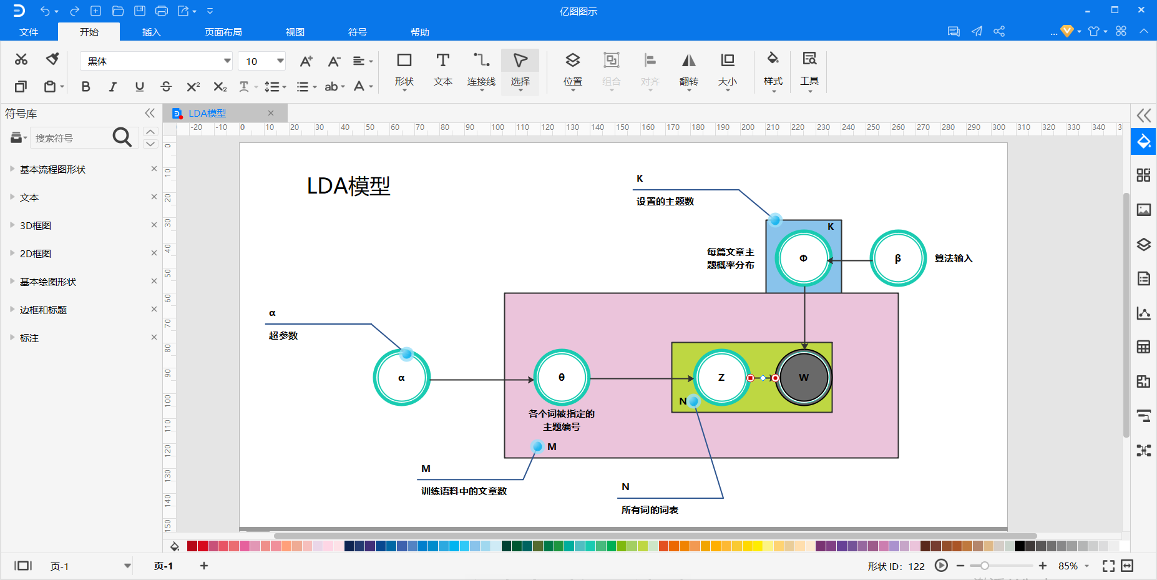Viewport: 1157px width, 580px height.
Task: Click the Undo arrow in title bar
Action: point(45,11)
